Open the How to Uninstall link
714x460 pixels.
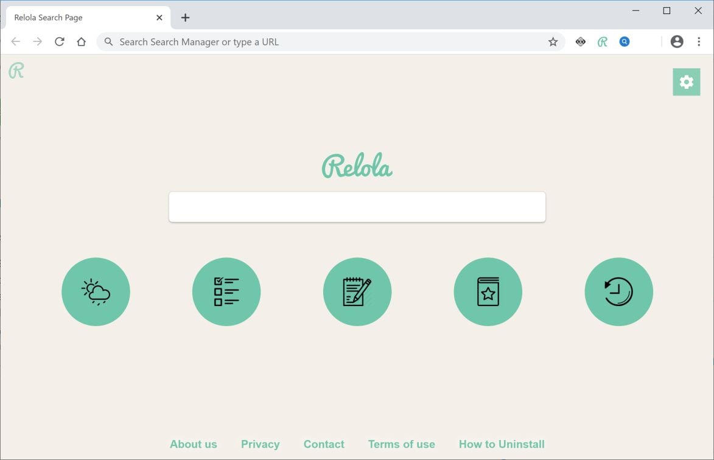pos(502,444)
